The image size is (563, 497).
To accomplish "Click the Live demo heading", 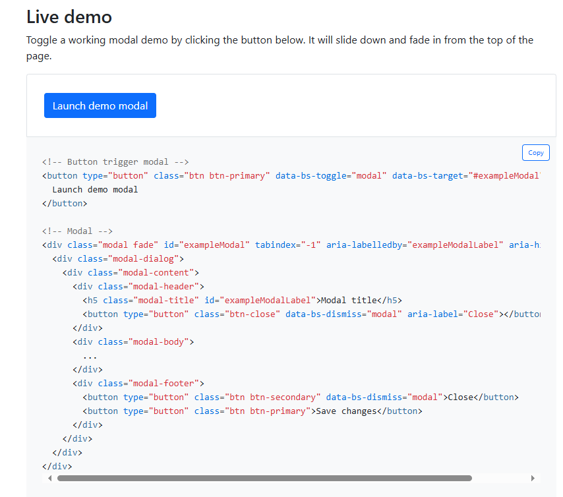I will tap(69, 17).
